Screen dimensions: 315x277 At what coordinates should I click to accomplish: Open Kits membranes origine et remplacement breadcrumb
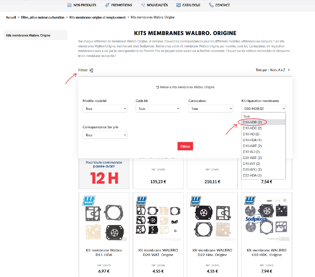point(97,17)
